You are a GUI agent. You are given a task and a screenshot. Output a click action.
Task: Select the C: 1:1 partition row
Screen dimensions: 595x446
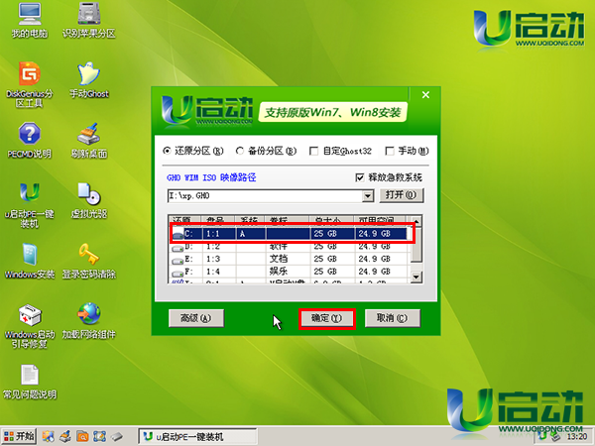(291, 234)
